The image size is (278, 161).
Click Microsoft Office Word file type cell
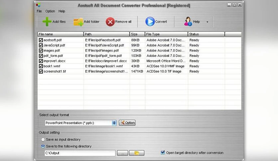[166, 61]
